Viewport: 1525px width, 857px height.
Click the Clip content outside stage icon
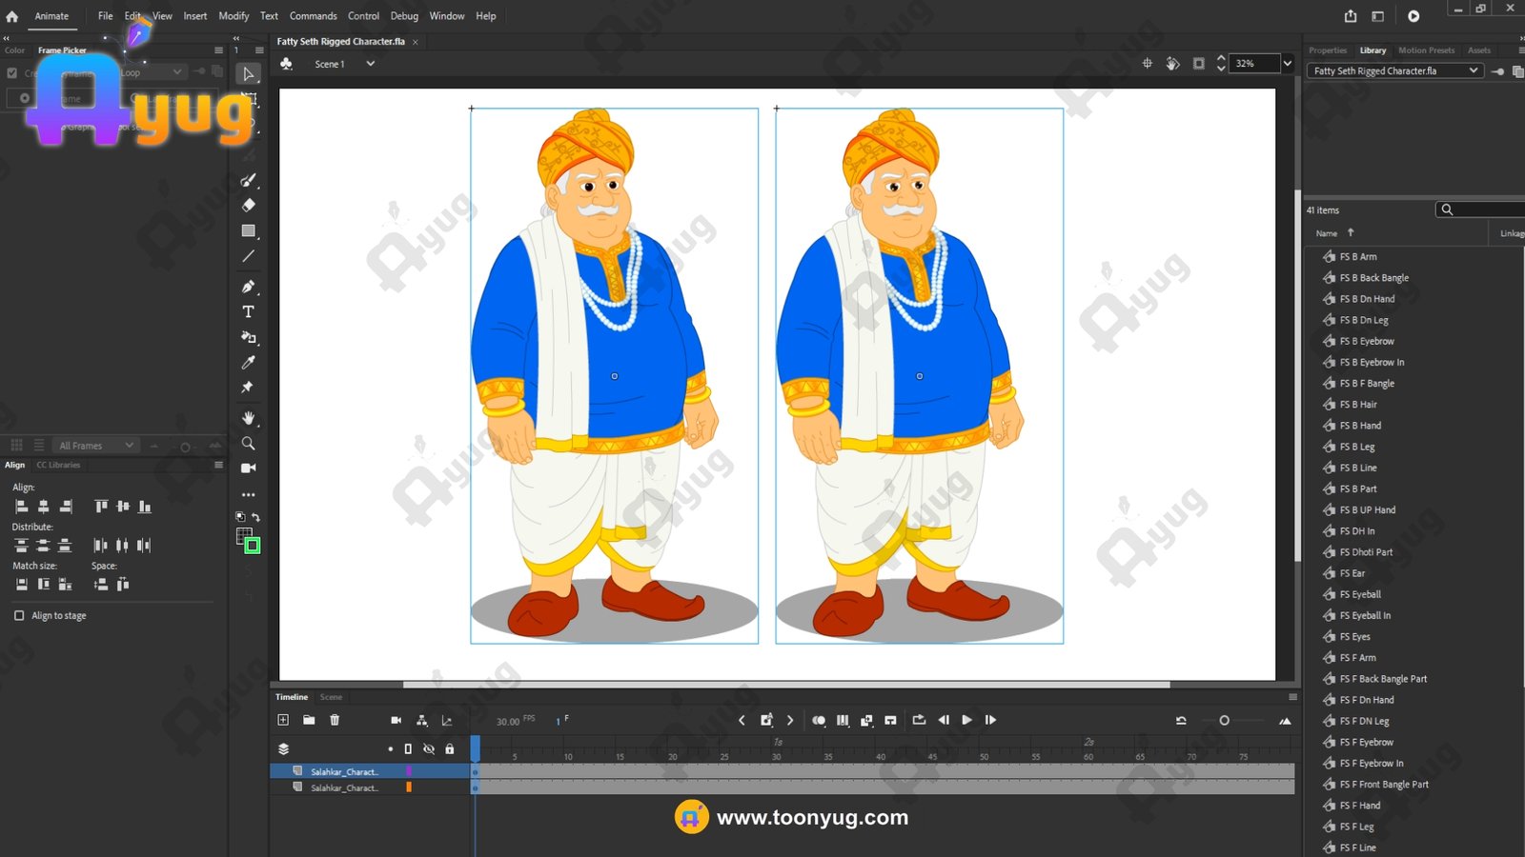tap(1199, 64)
